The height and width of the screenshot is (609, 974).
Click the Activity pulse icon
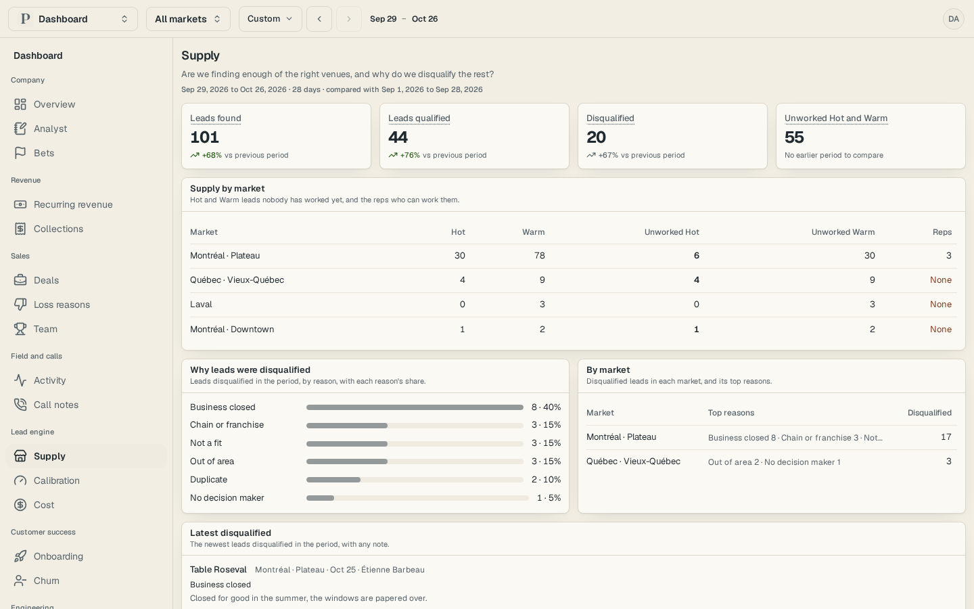pyautogui.click(x=20, y=380)
